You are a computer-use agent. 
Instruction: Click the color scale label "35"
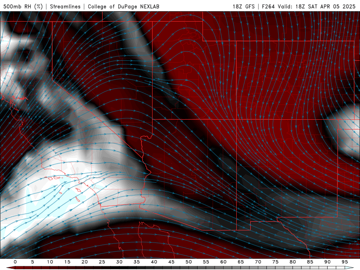137,262
